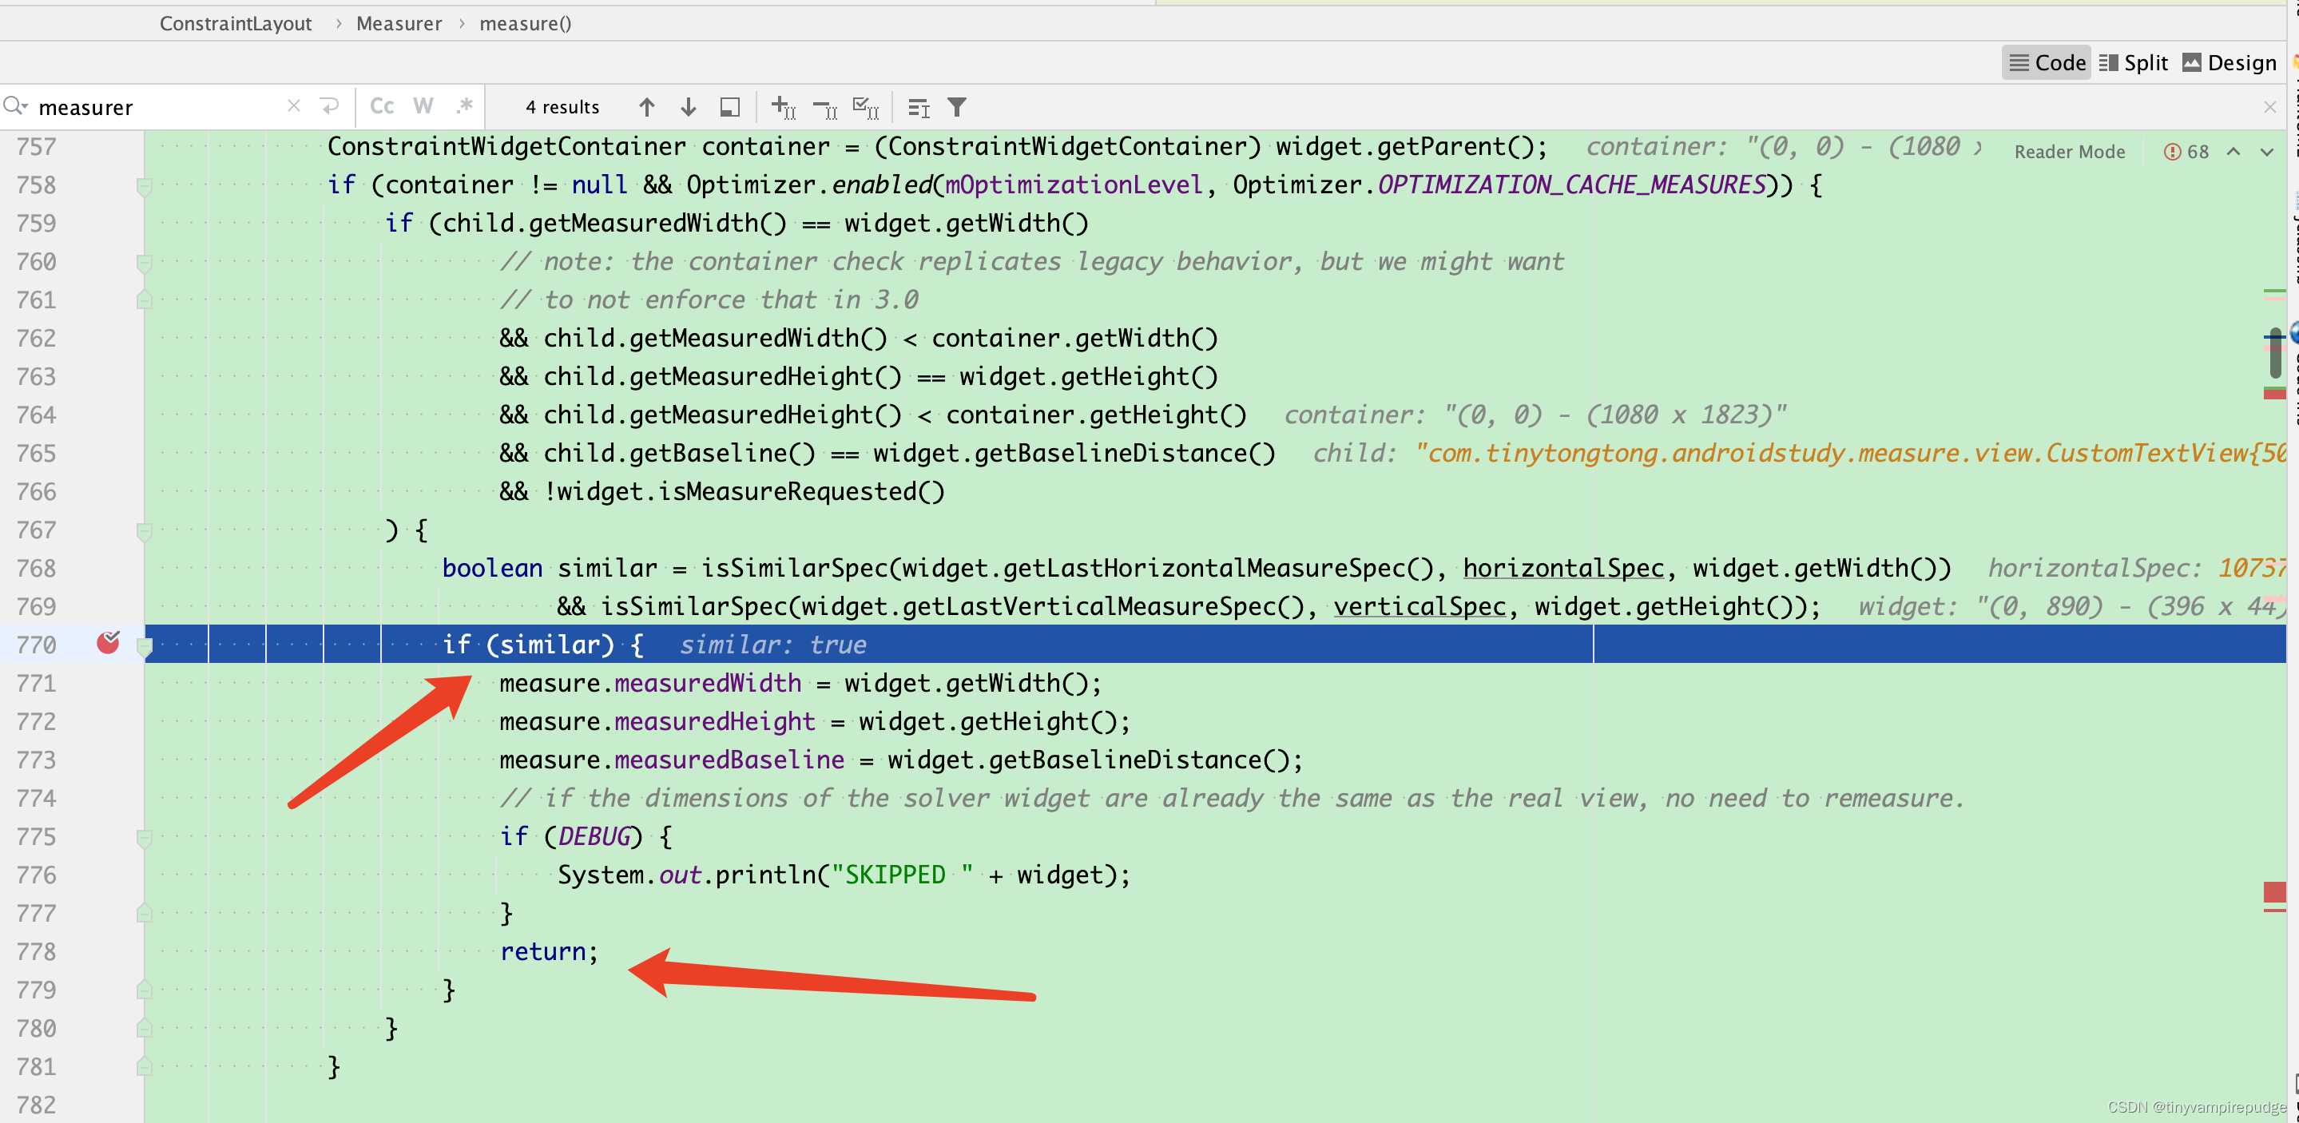Collapse code block at line 758

click(x=144, y=185)
